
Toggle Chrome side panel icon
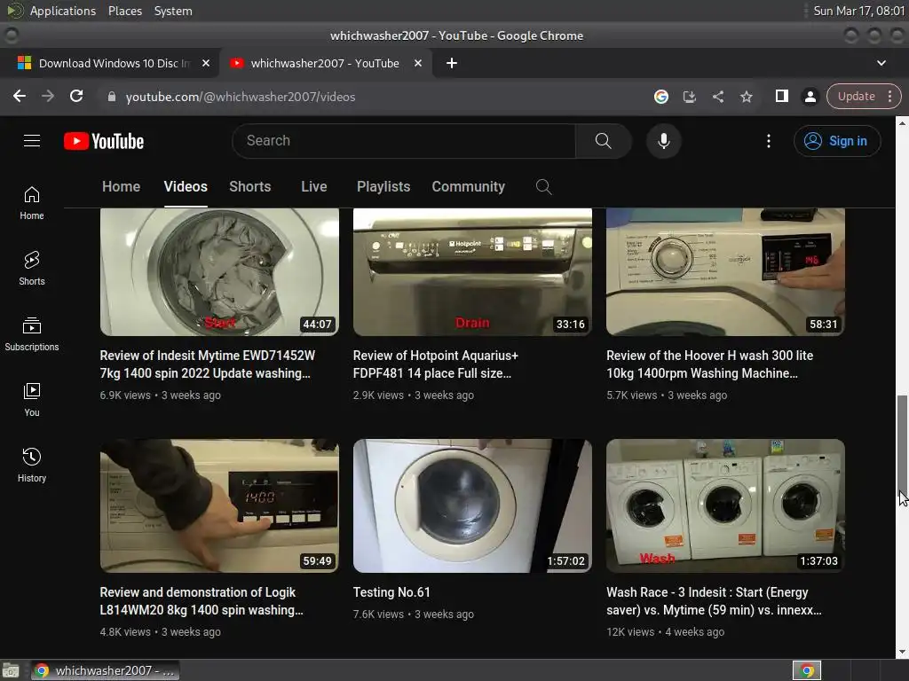click(781, 96)
